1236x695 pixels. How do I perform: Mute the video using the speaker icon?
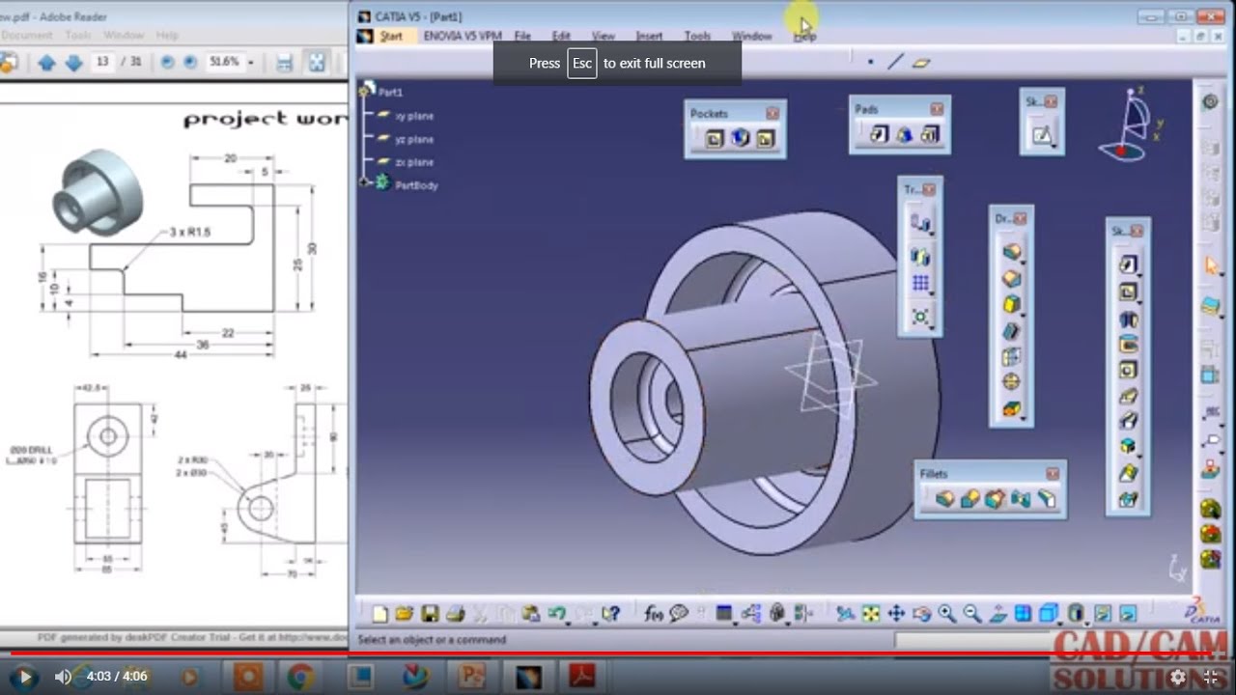pos(63,677)
